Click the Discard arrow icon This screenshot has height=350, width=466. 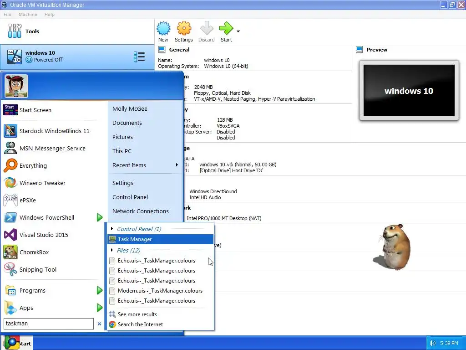207,28
